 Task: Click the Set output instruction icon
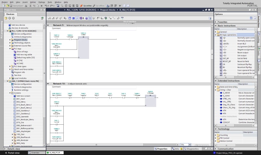[221, 56]
